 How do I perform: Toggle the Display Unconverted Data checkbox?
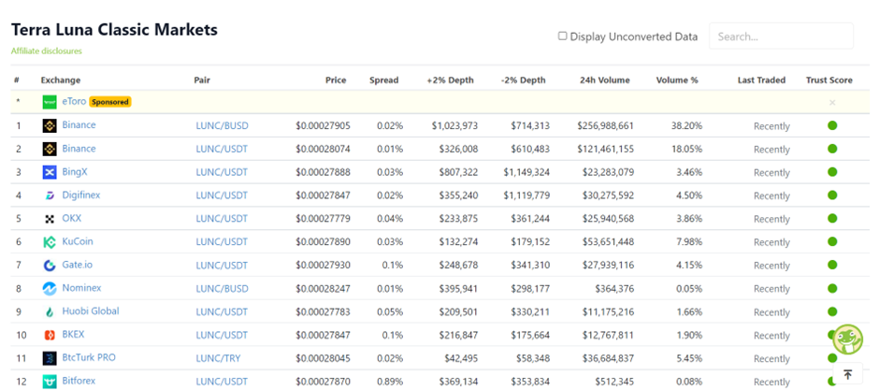[562, 36]
